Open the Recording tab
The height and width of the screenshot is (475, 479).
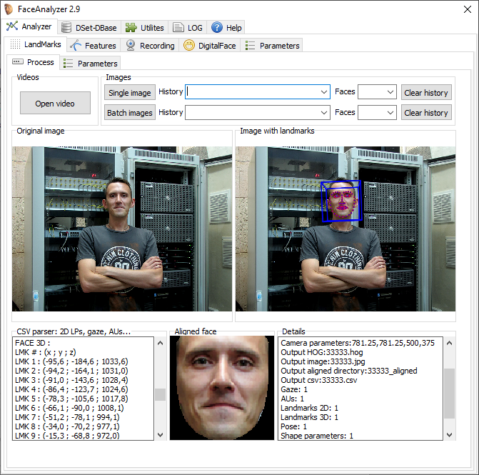[x=150, y=46]
